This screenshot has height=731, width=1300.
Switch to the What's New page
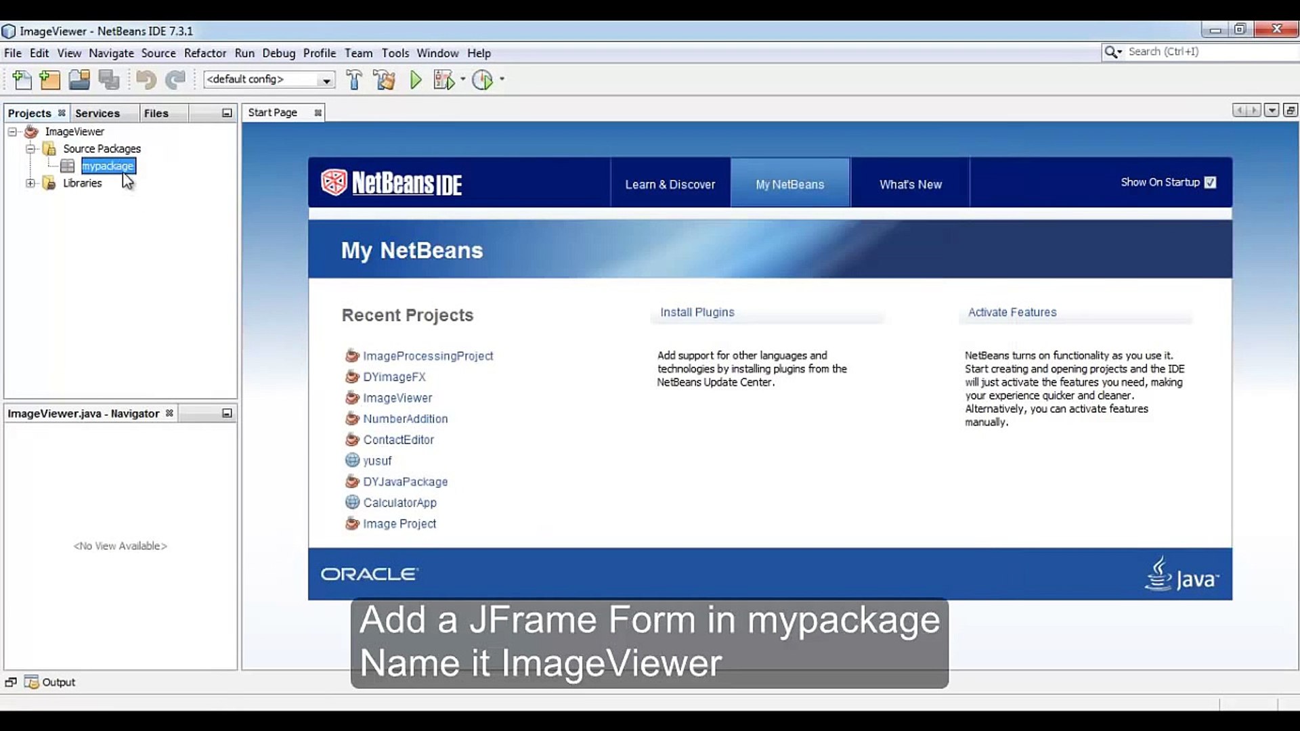click(x=910, y=183)
